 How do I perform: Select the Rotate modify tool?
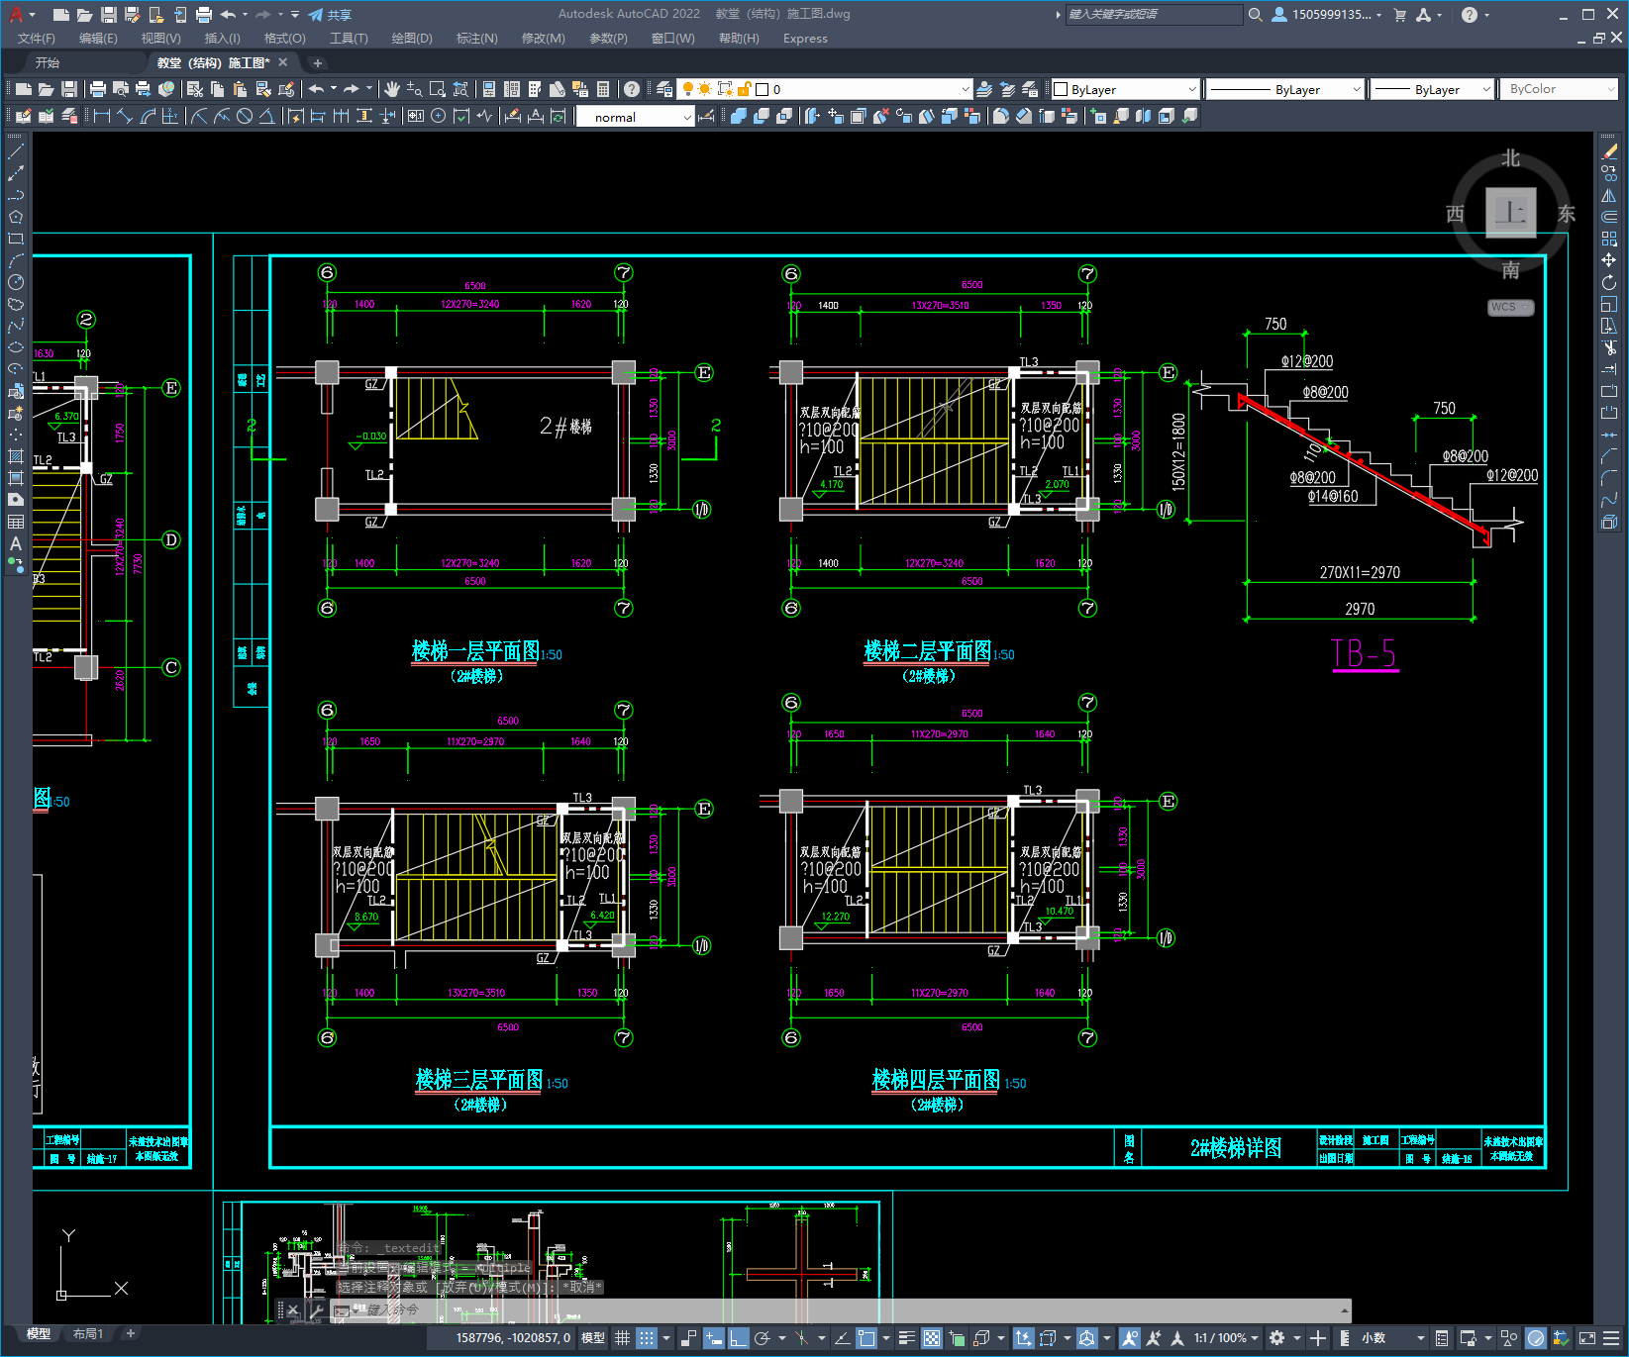1609,282
